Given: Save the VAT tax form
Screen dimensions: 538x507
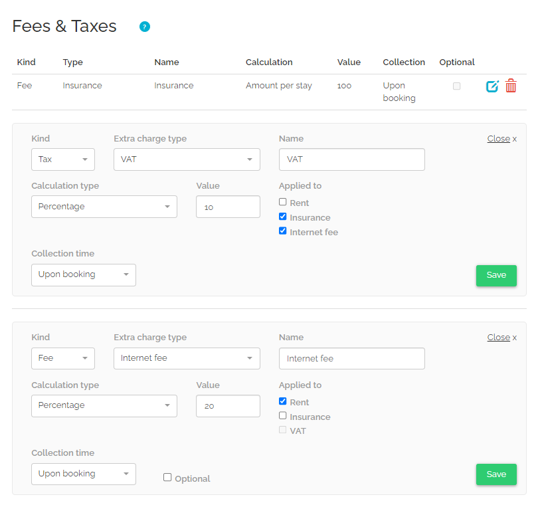Looking at the screenshot, I should click(x=496, y=275).
